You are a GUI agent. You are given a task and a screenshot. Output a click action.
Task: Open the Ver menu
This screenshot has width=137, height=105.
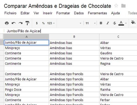pyautogui.click(x=36, y=13)
